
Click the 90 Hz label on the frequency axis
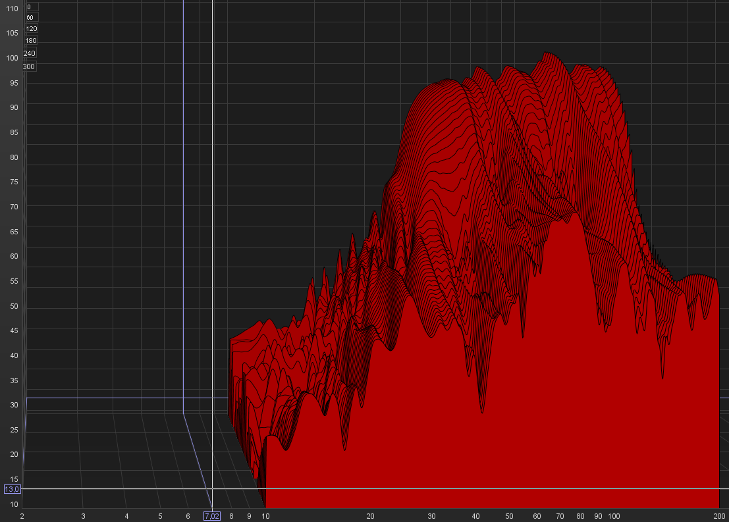point(598,516)
